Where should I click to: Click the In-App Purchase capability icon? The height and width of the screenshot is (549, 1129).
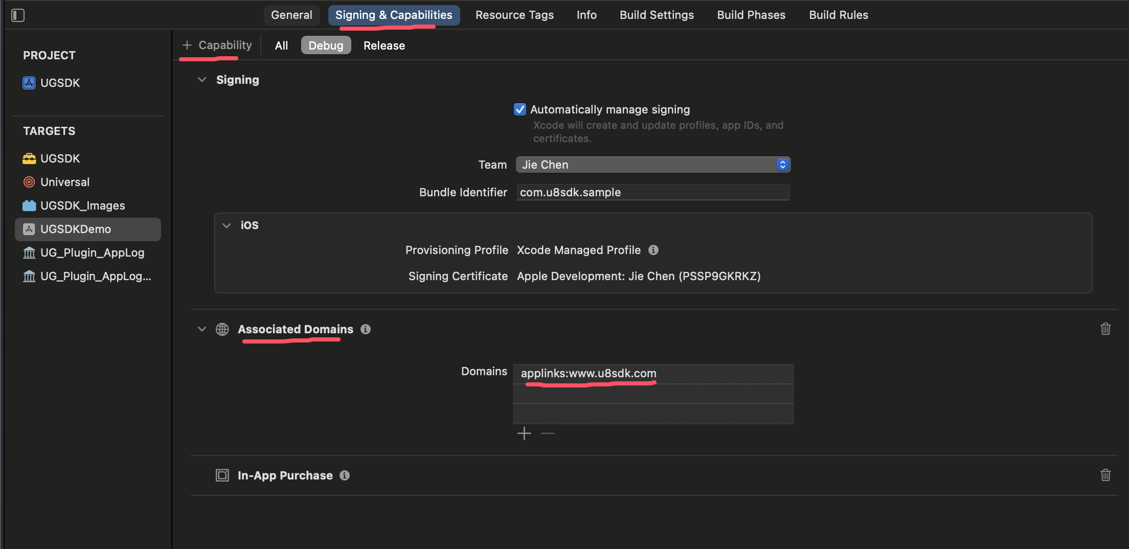coord(222,475)
